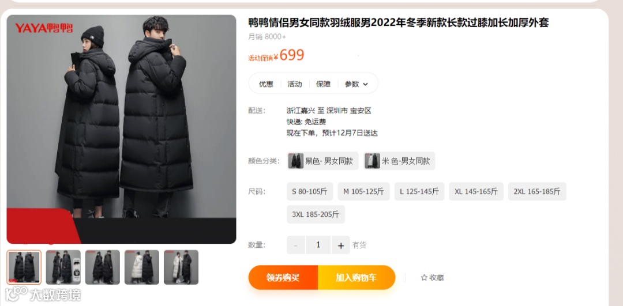Viewport: 623px width, 306px height.
Task: Choose size 2XL 165-185斤
Action: click(x=537, y=192)
